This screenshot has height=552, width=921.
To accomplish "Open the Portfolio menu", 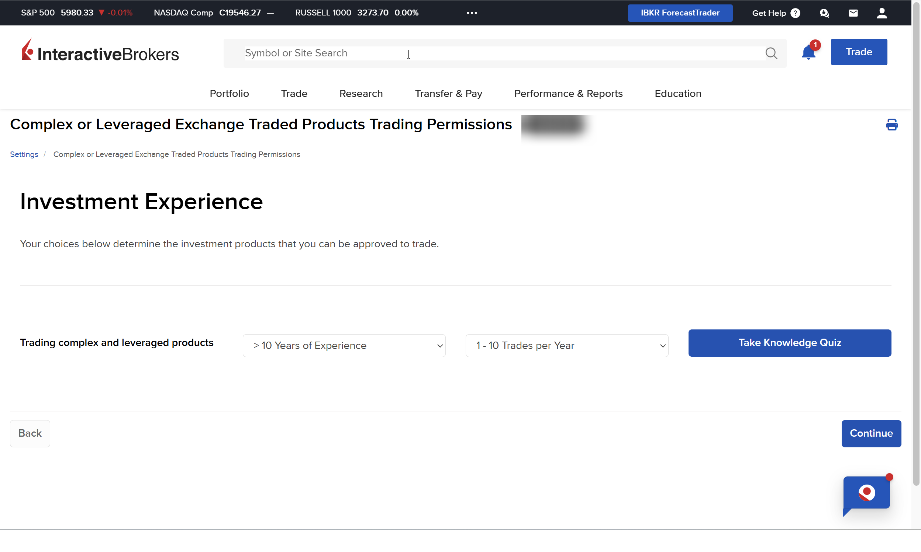I will [229, 93].
